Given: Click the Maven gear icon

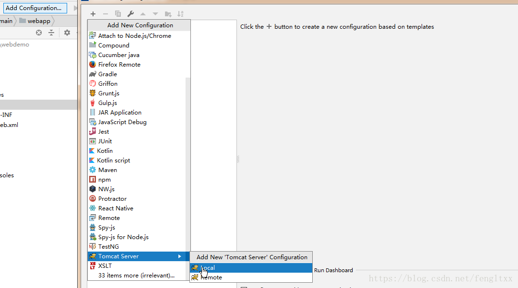Looking at the screenshot, I should pyautogui.click(x=93, y=170).
